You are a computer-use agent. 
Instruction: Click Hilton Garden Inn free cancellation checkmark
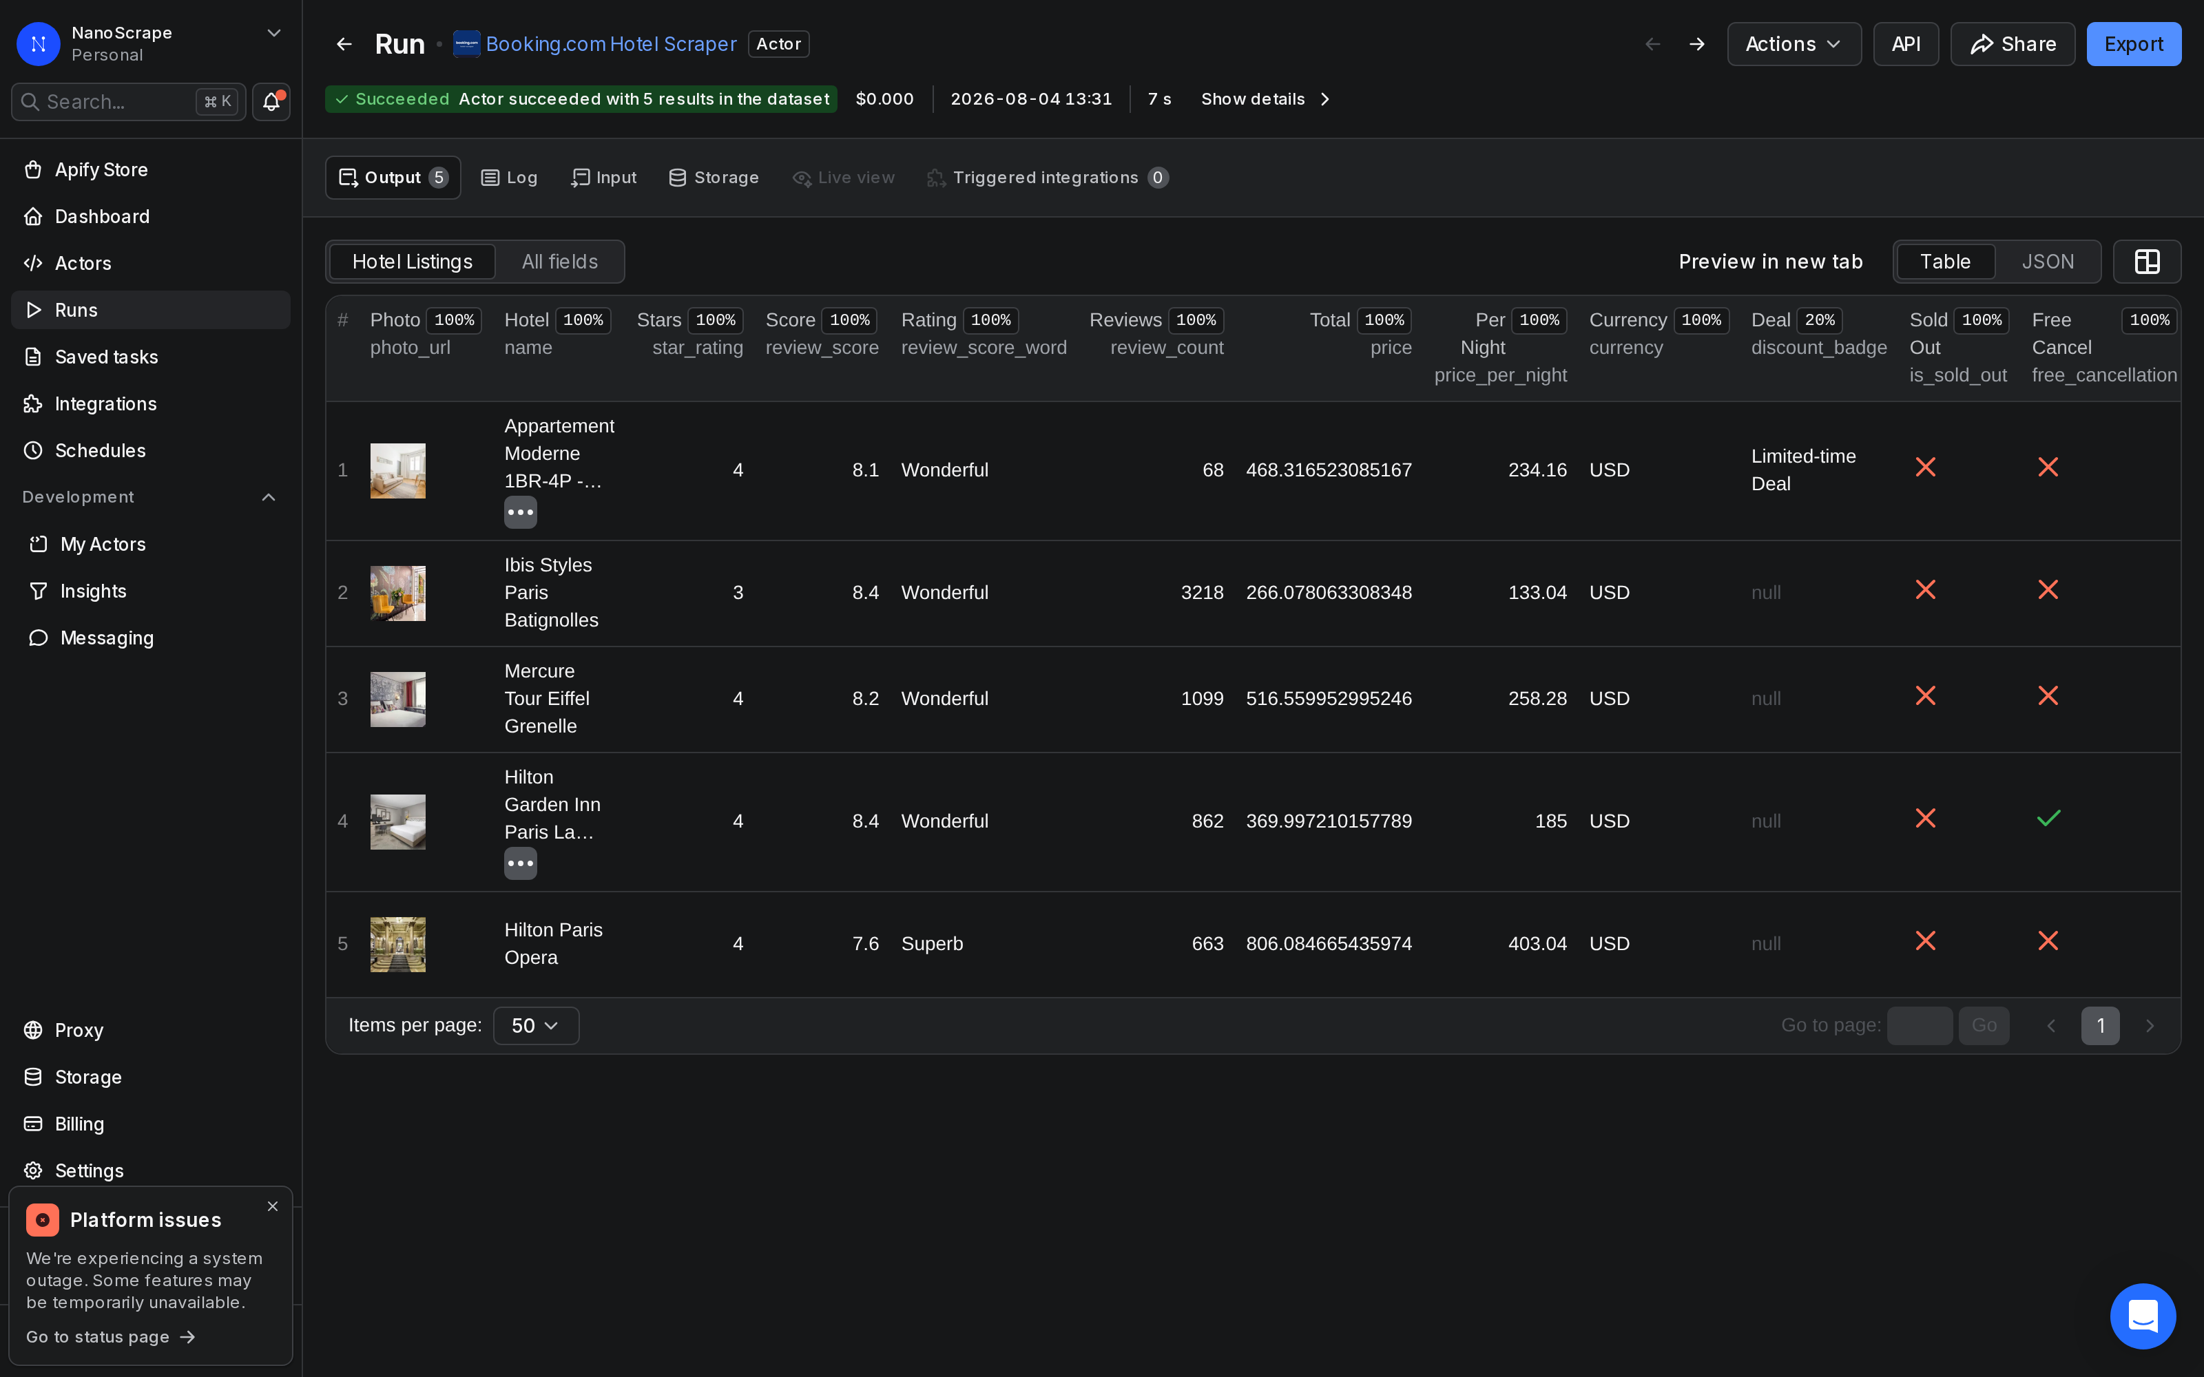(x=2048, y=819)
